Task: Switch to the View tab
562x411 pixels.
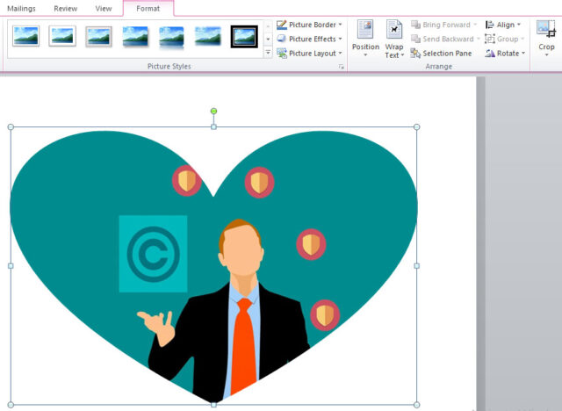Action: tap(104, 9)
